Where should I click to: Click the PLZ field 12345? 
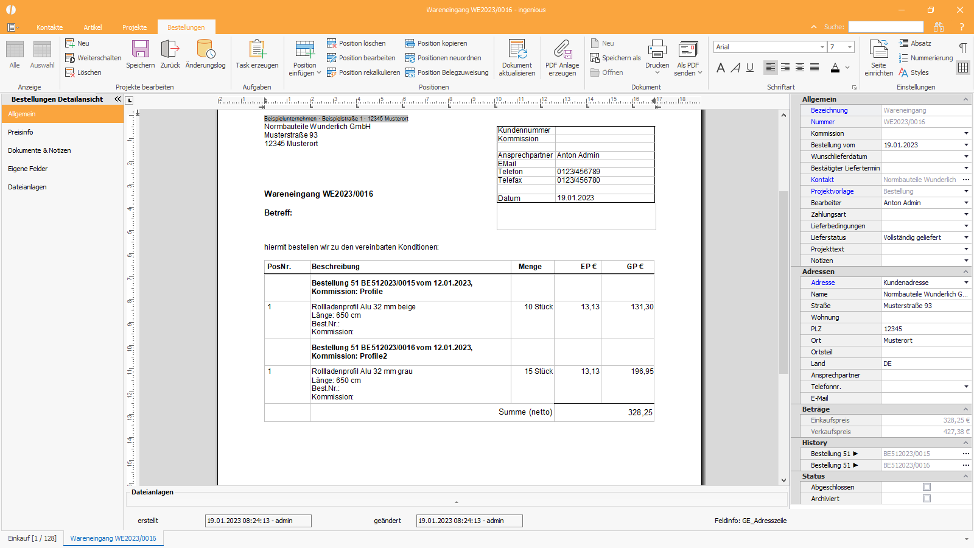(926, 329)
